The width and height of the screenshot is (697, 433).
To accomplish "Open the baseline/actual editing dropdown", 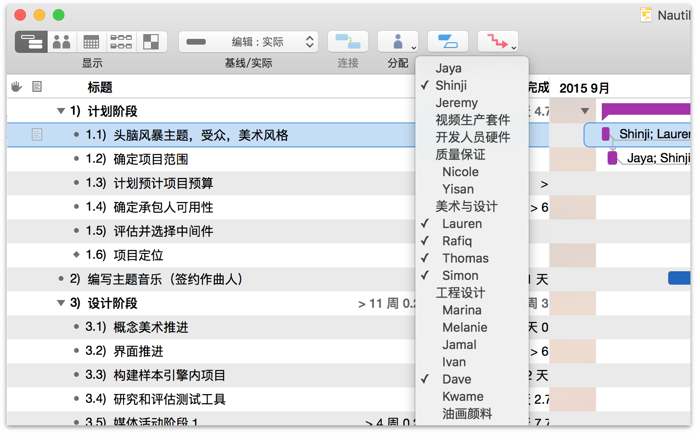I will 249,42.
